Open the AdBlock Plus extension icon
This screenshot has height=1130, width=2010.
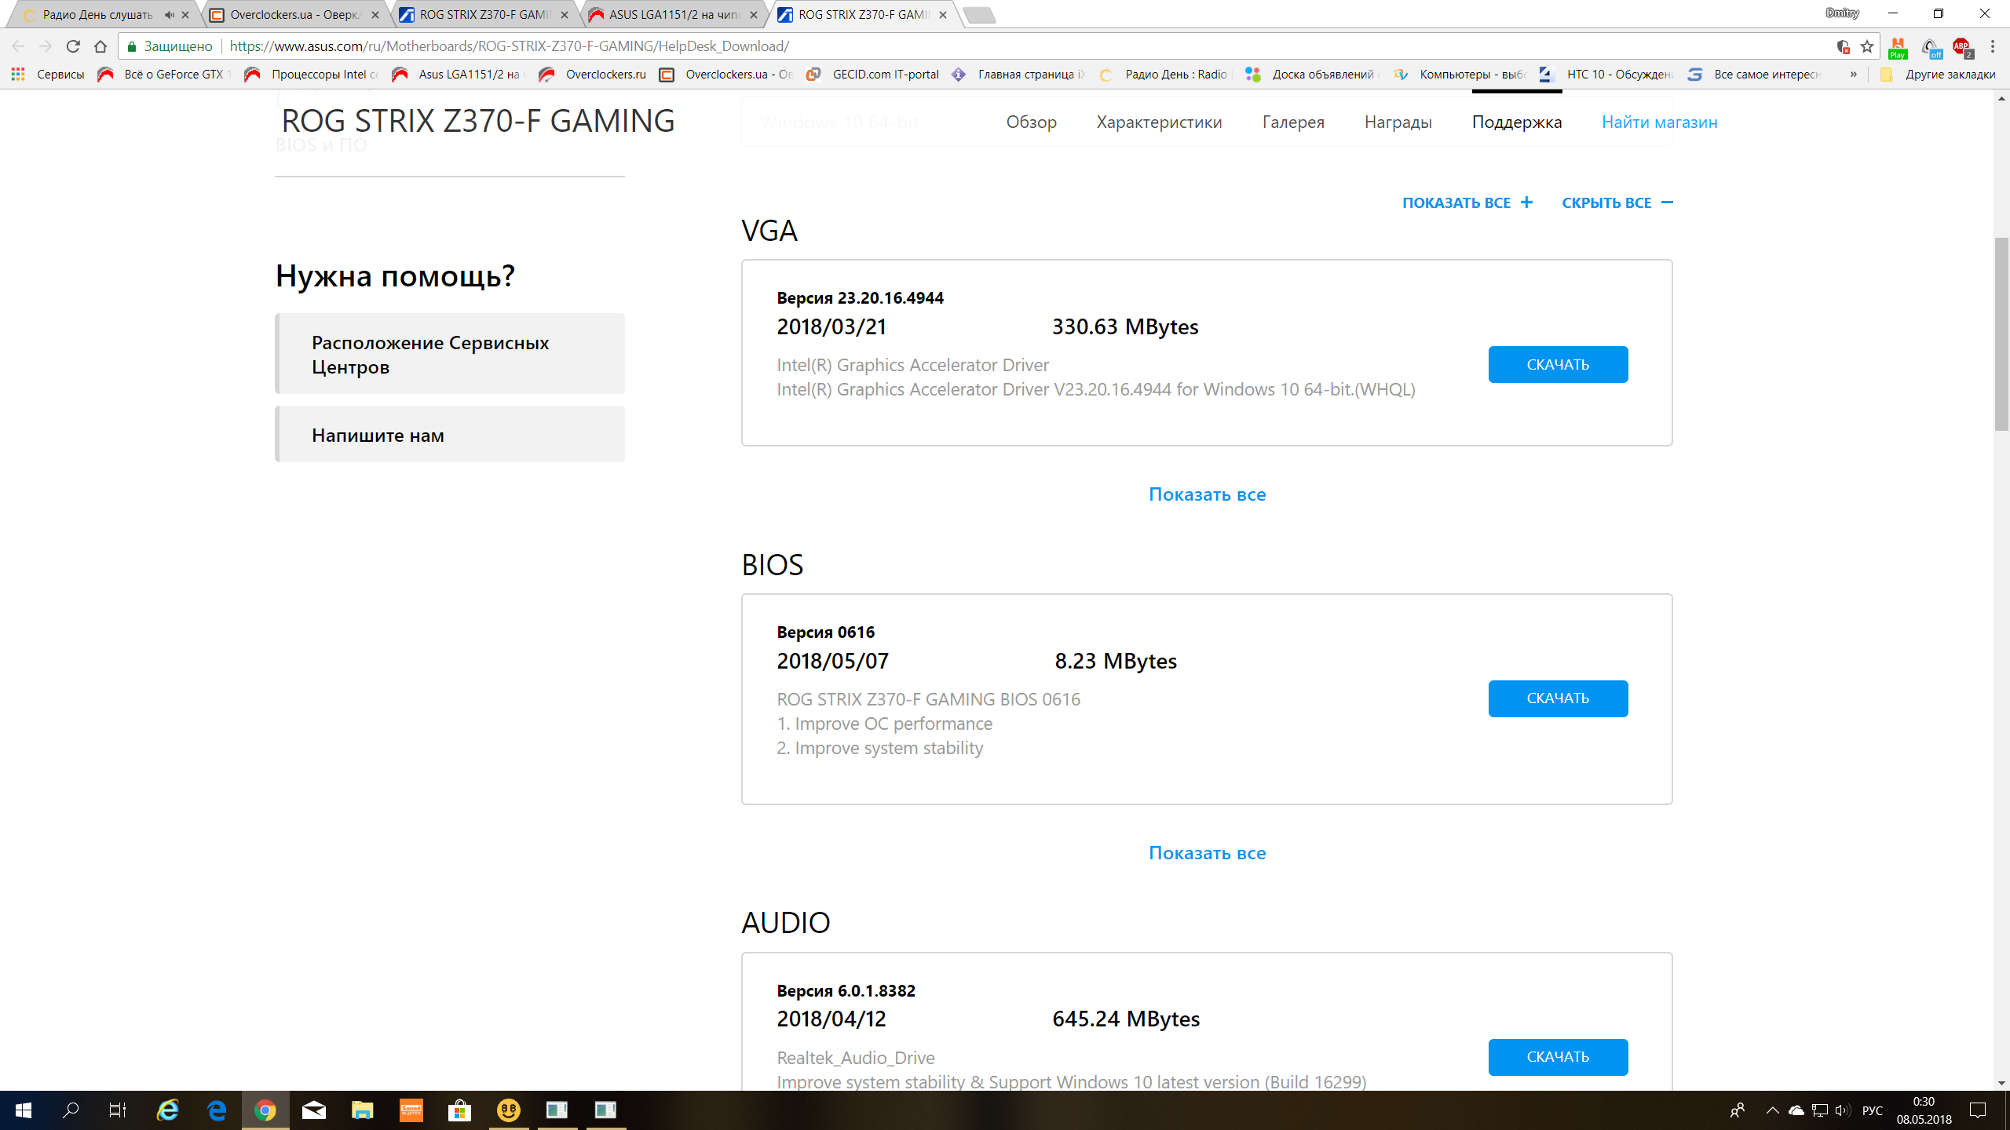tap(1961, 48)
